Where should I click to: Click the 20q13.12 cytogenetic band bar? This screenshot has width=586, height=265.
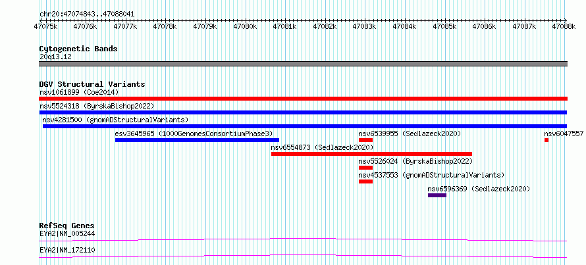point(303,64)
